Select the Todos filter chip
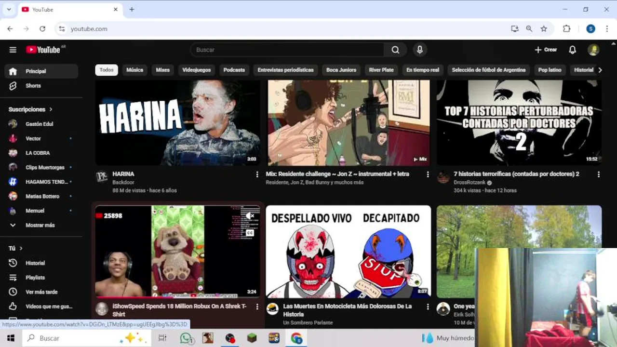 107,70
